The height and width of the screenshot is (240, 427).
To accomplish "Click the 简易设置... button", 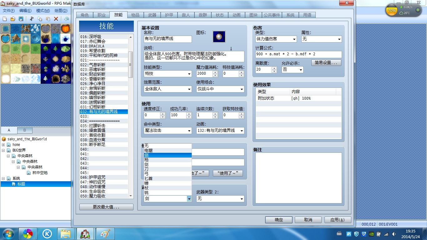I will click(x=326, y=62).
